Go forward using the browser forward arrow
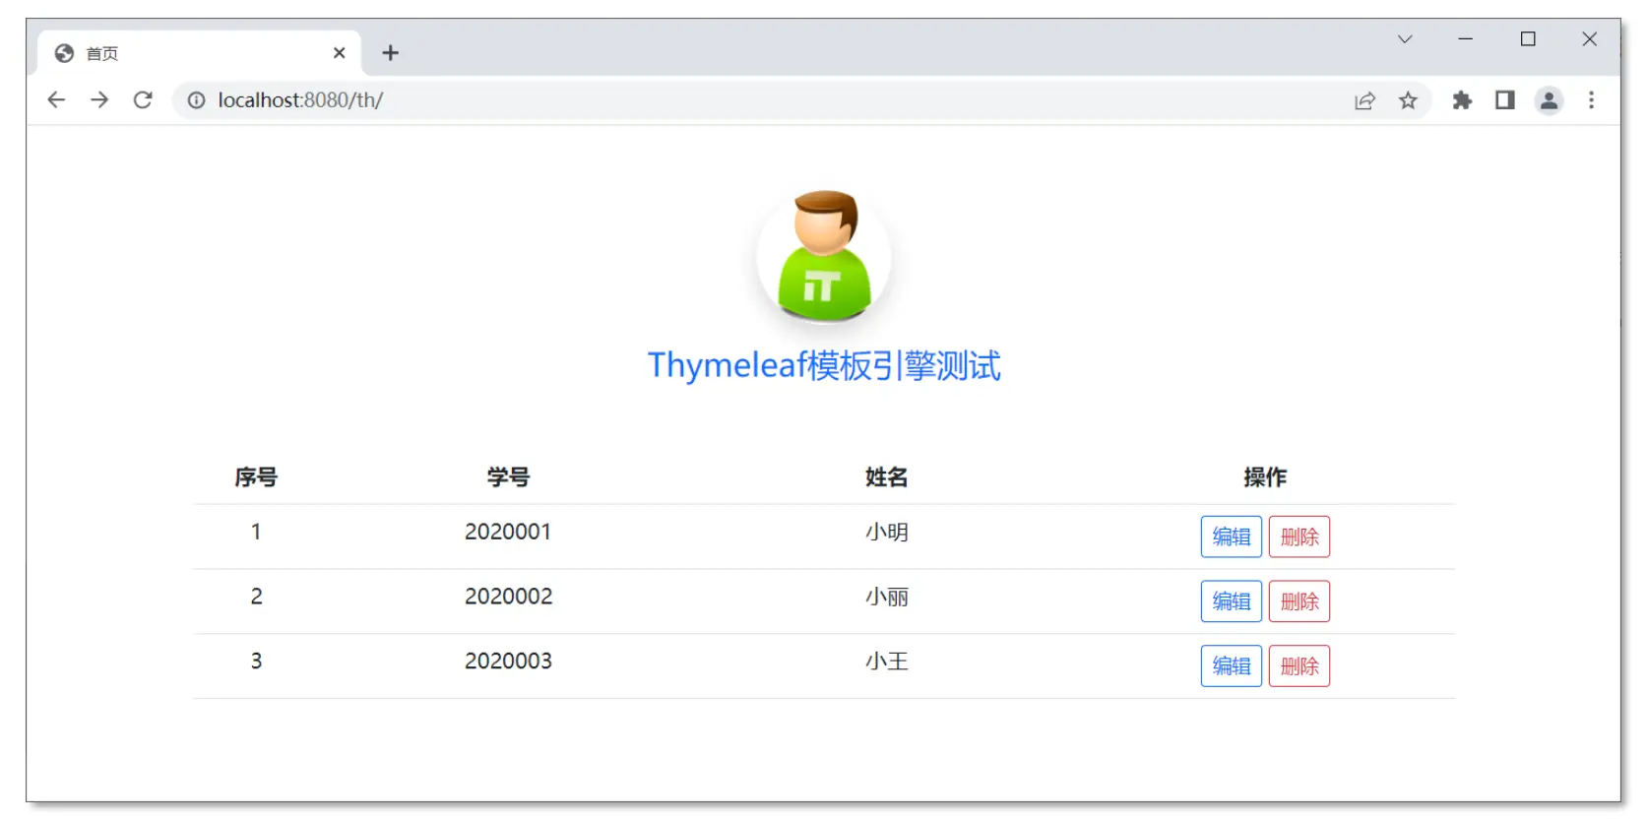The height and width of the screenshot is (821, 1647). click(x=99, y=100)
